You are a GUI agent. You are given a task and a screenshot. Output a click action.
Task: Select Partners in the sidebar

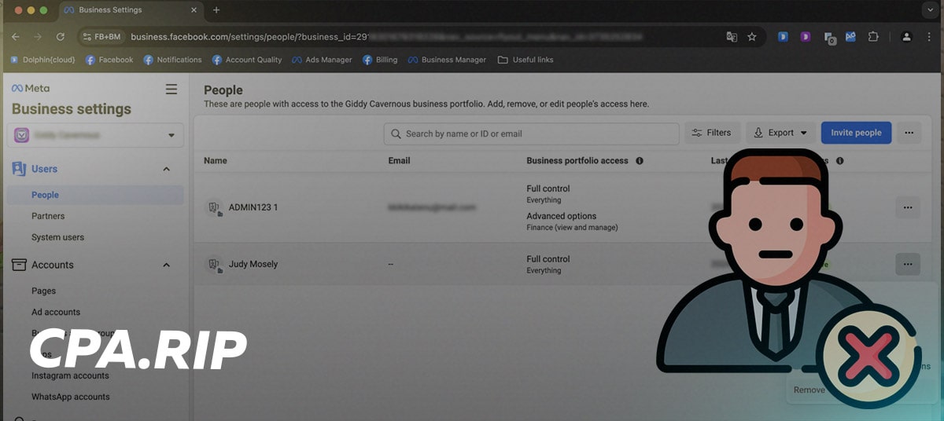point(48,216)
